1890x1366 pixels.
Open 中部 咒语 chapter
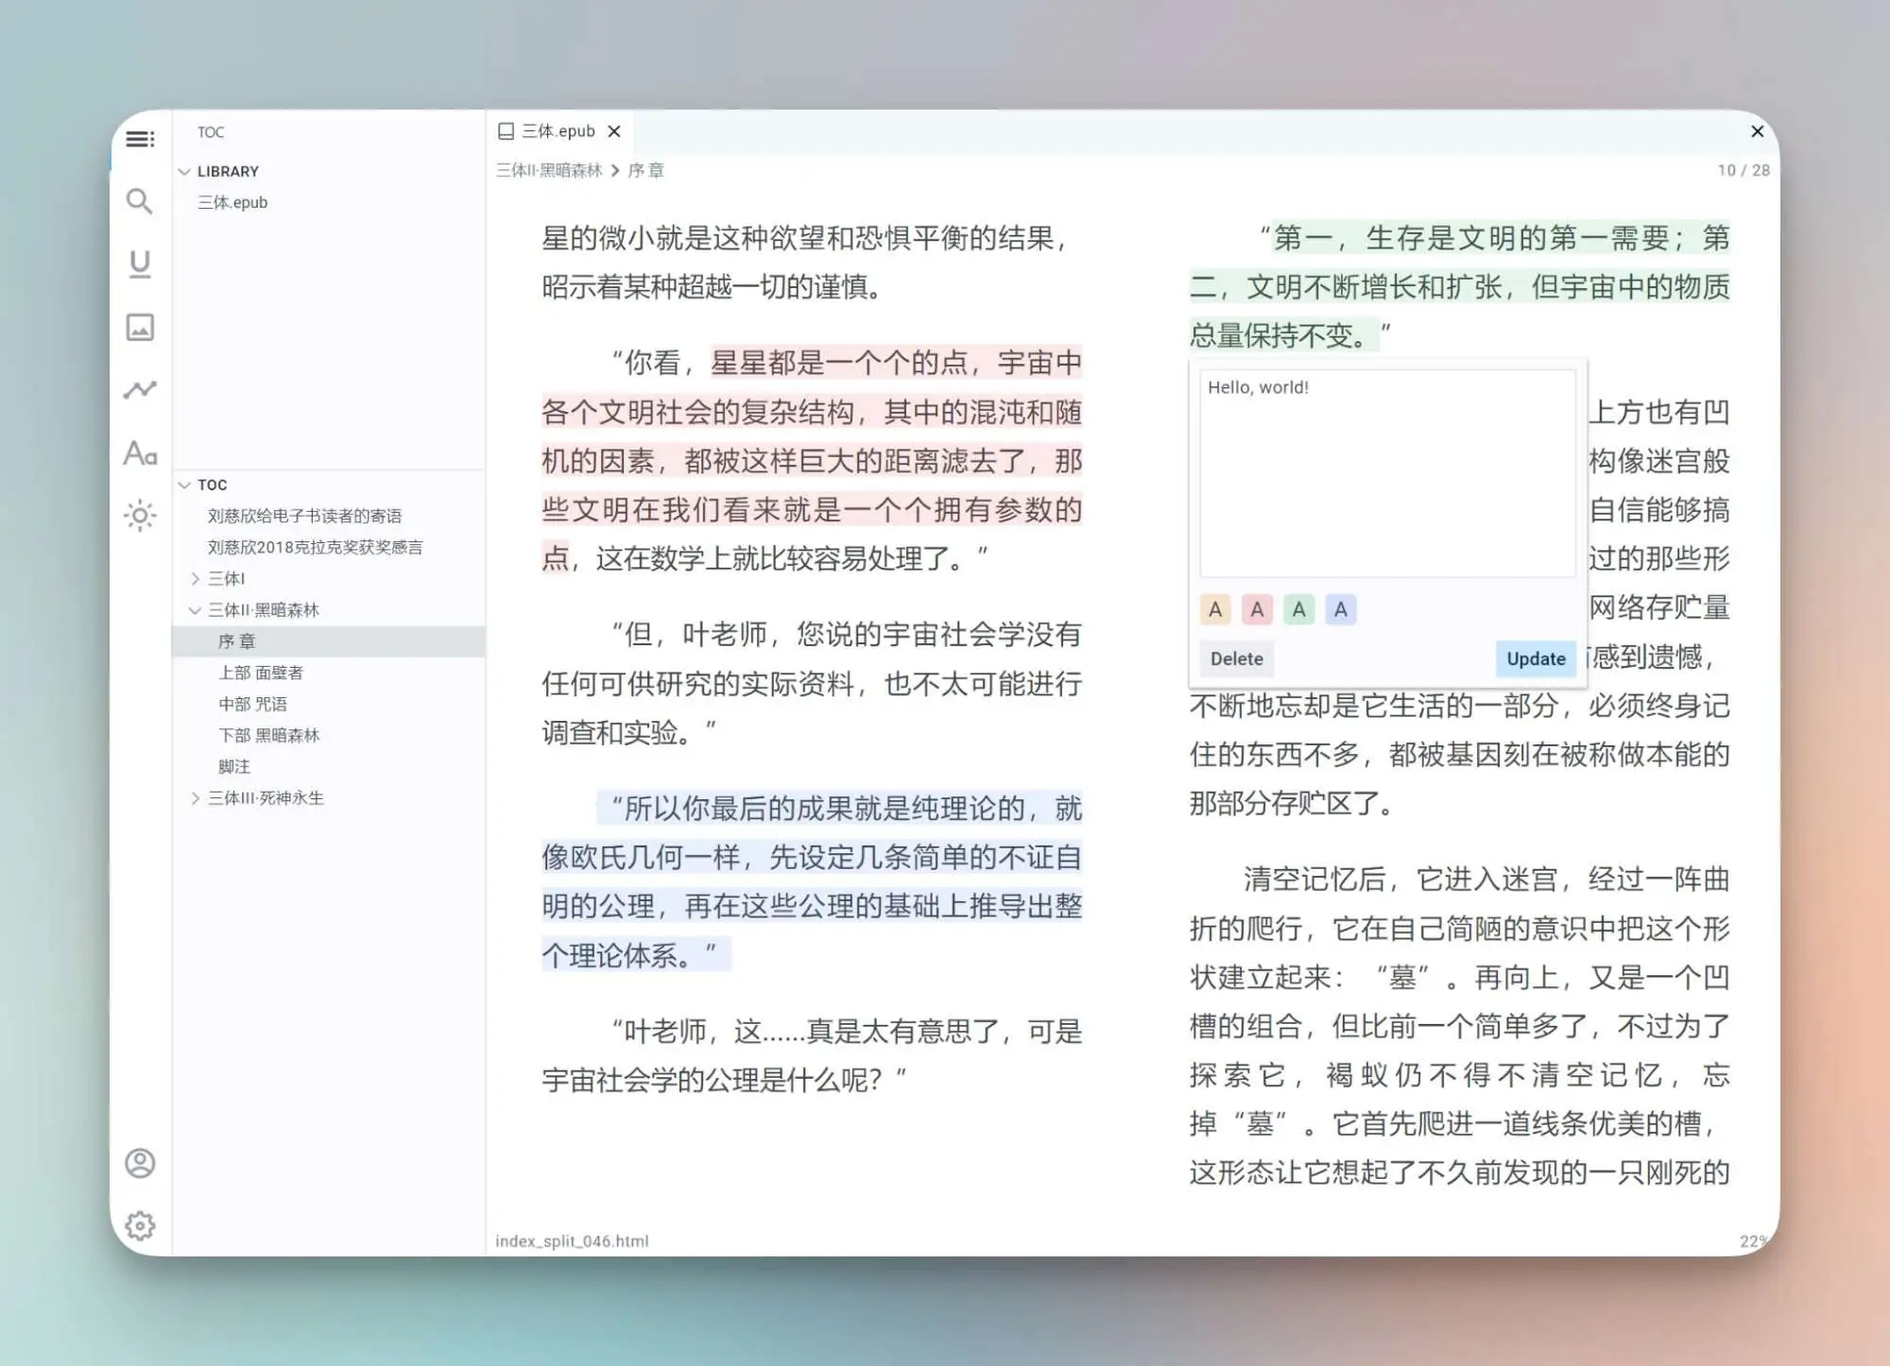[251, 703]
